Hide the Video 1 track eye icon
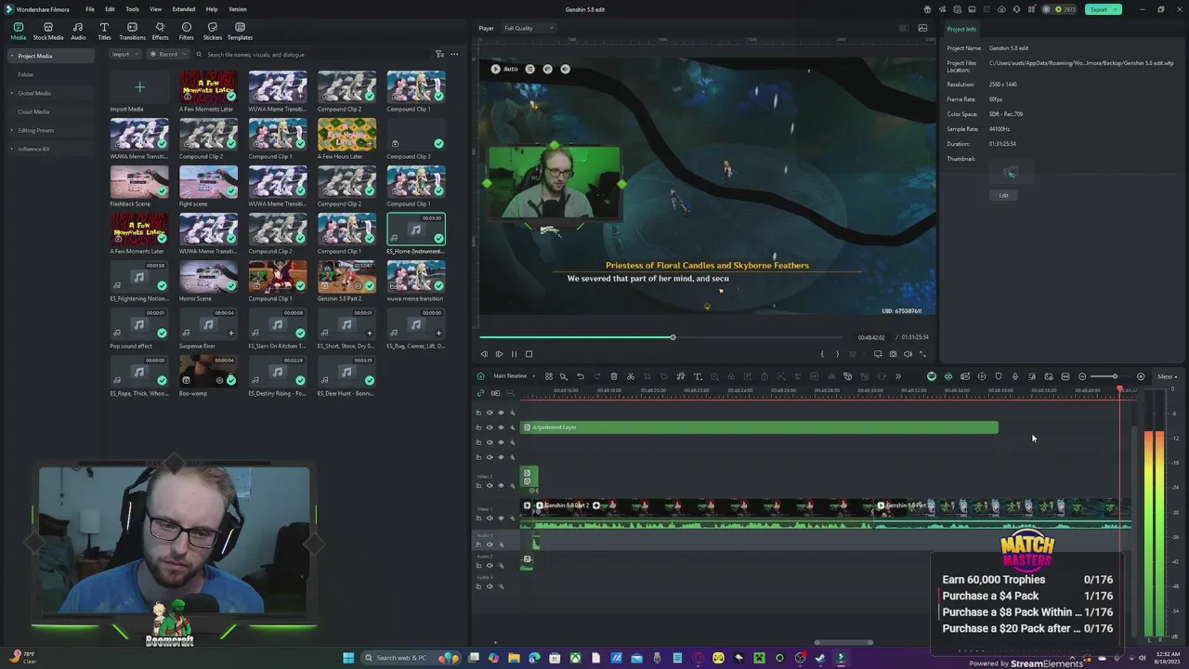The image size is (1189, 669). pyautogui.click(x=501, y=518)
